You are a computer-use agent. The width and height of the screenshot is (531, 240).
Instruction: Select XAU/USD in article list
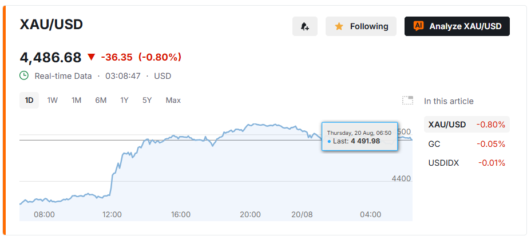tap(467, 125)
